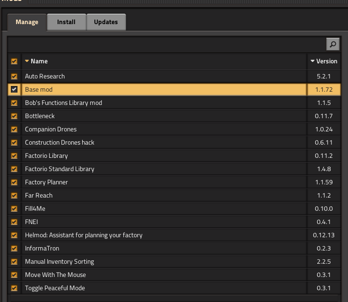Uncheck Manual Inventory Sorting mod
Image resolution: width=348 pixels, height=302 pixels.
coord(14,261)
